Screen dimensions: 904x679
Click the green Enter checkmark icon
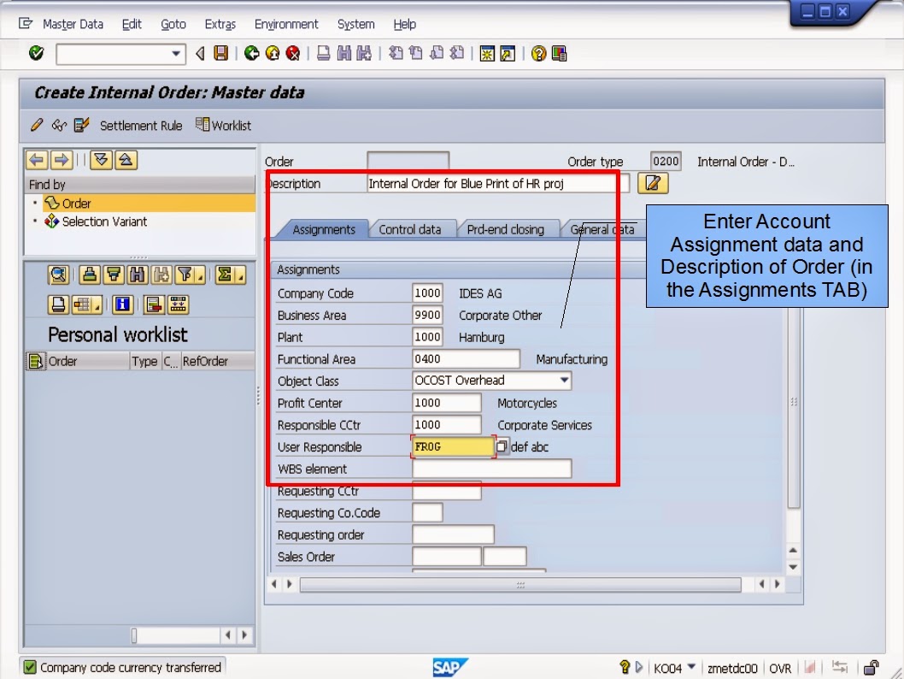tap(36, 53)
